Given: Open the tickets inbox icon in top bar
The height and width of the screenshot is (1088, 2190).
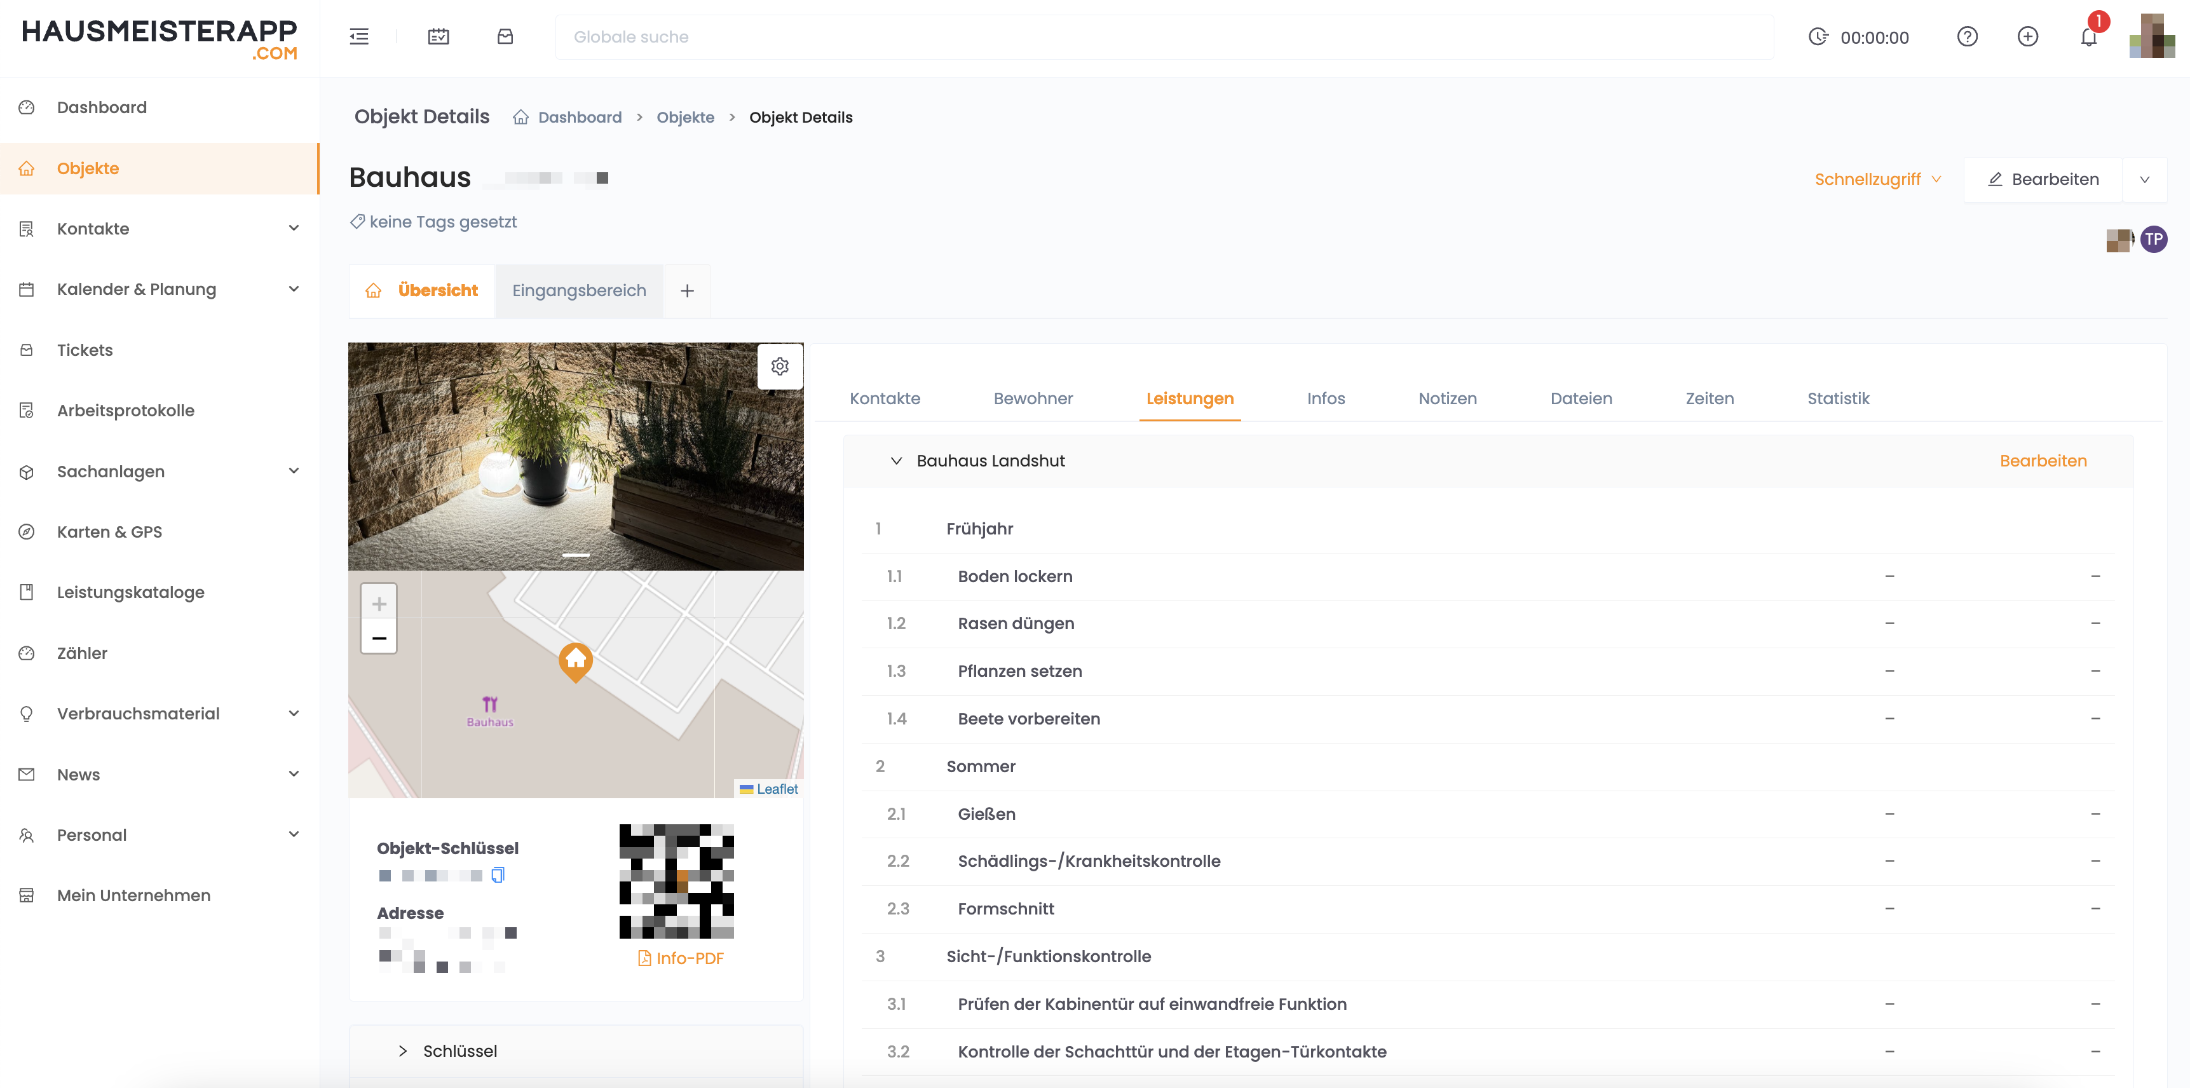Looking at the screenshot, I should [x=505, y=37].
